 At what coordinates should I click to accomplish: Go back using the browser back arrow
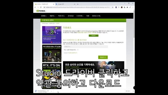[x=35, y=7]
